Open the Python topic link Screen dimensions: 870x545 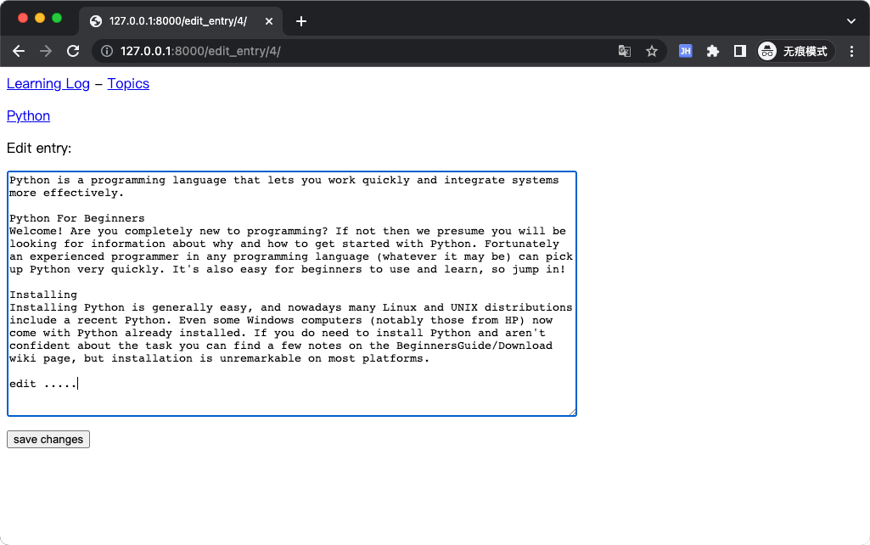point(28,115)
